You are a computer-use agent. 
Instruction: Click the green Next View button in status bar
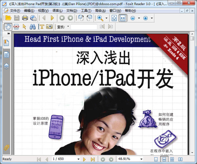coord(111,159)
